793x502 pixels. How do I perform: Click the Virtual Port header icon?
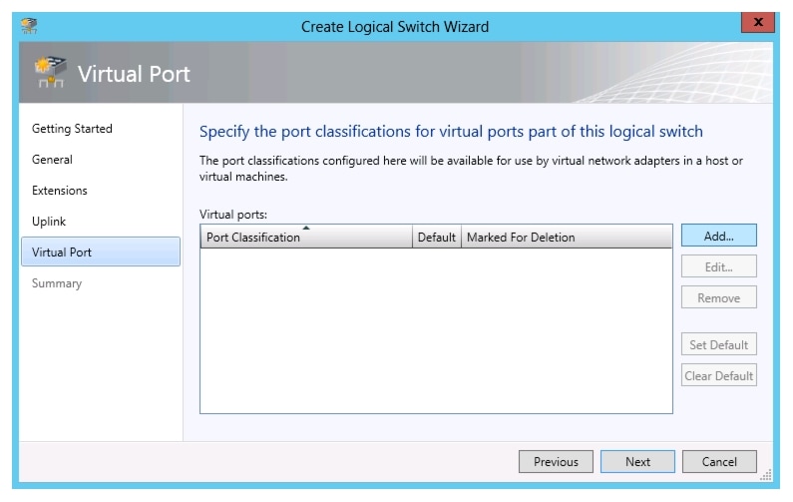pos(51,73)
